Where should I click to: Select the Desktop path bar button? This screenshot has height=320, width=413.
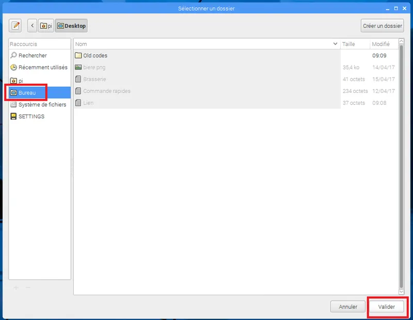(x=71, y=26)
